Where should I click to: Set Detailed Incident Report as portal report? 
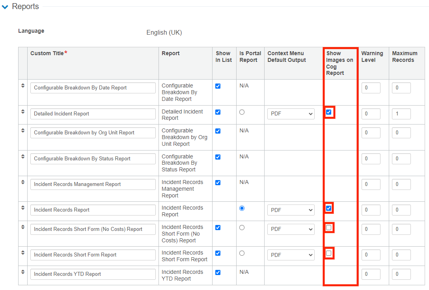click(242, 112)
